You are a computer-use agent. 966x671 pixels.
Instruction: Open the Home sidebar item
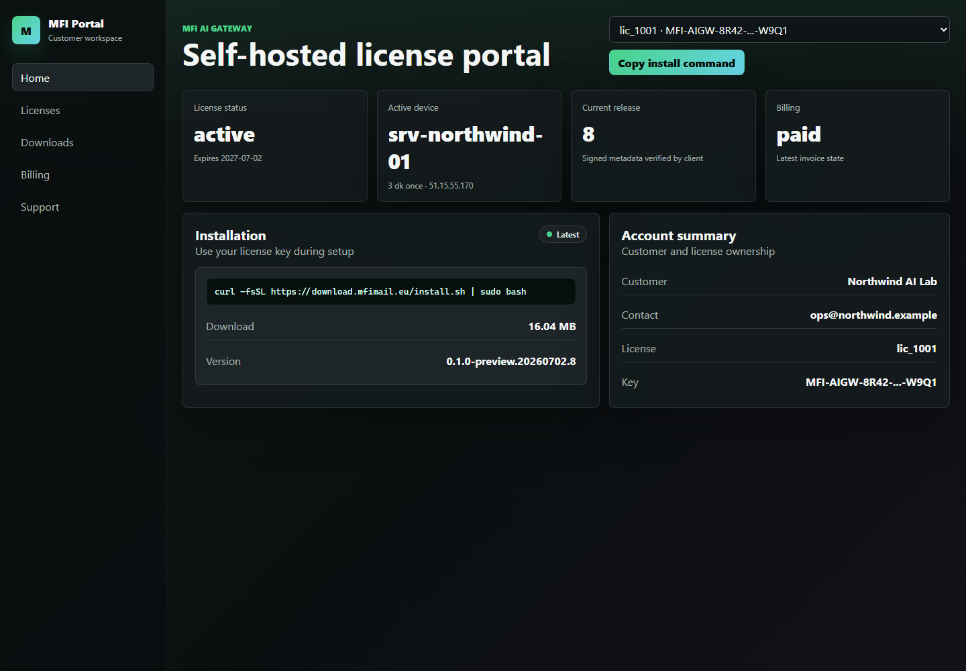(x=83, y=77)
